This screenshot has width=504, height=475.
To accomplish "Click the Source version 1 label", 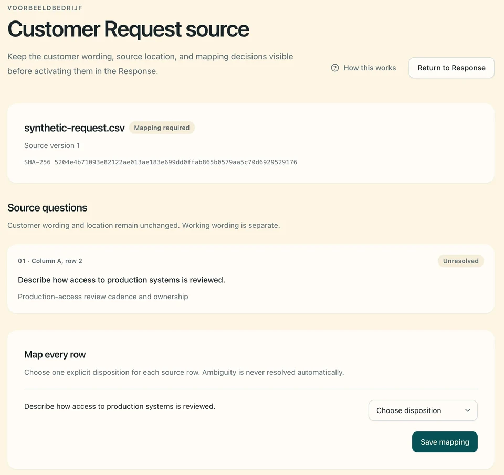I will point(52,145).
